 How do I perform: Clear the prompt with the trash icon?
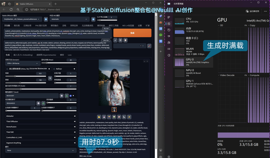(120, 40)
